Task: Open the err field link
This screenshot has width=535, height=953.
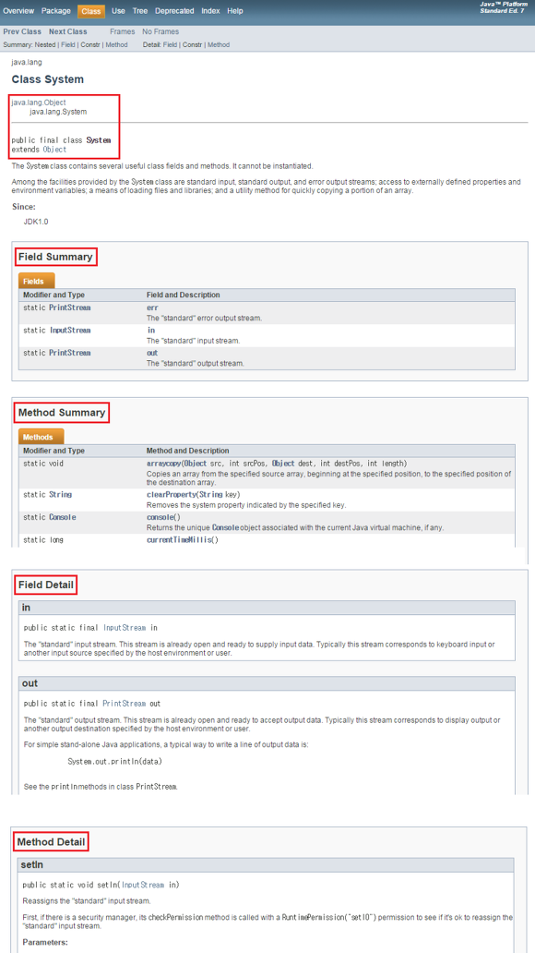Action: [152, 308]
